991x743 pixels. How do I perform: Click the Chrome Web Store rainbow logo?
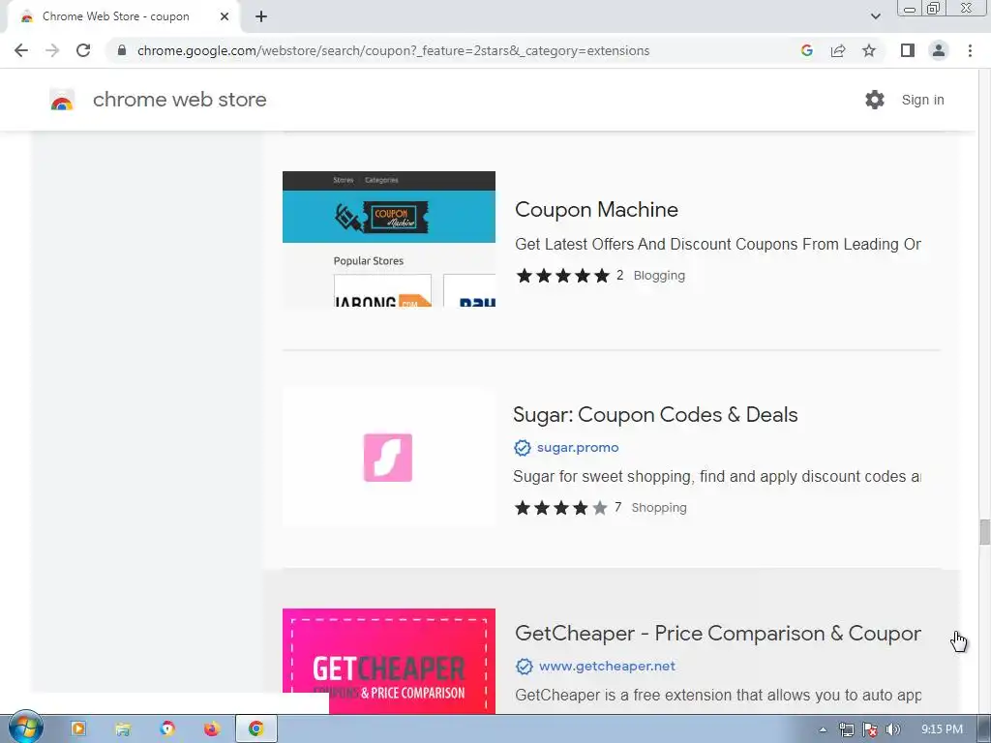click(x=62, y=100)
